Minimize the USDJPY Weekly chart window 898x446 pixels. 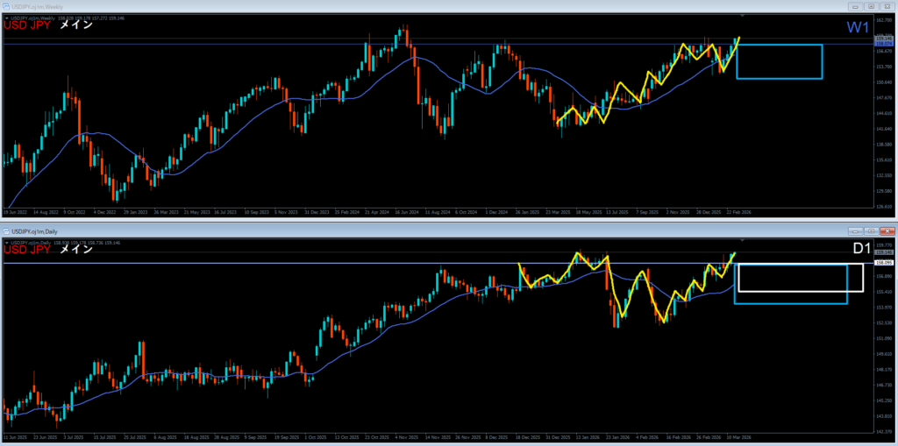click(856, 6)
